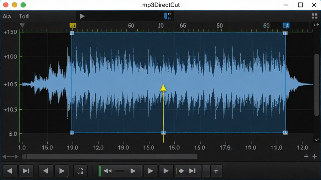The height and width of the screenshot is (180, 321).
Task: Click the 17.9 time label
Action: tap(225, 147)
